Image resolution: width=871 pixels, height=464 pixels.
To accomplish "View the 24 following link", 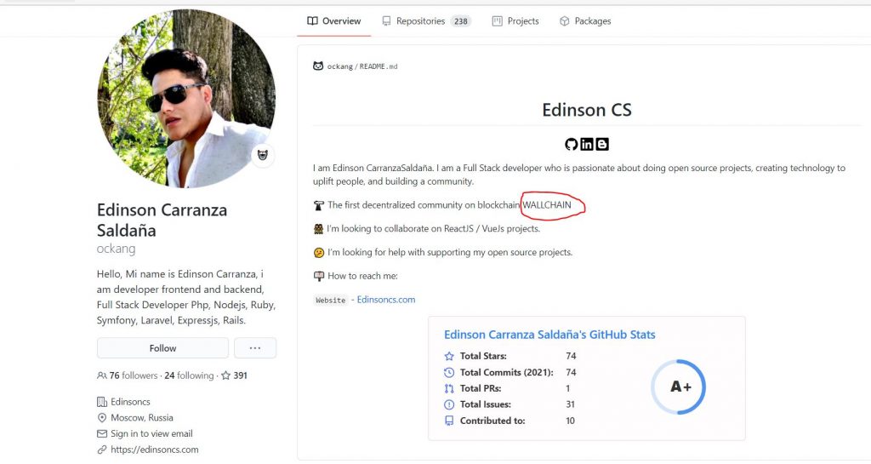I will pyautogui.click(x=189, y=375).
